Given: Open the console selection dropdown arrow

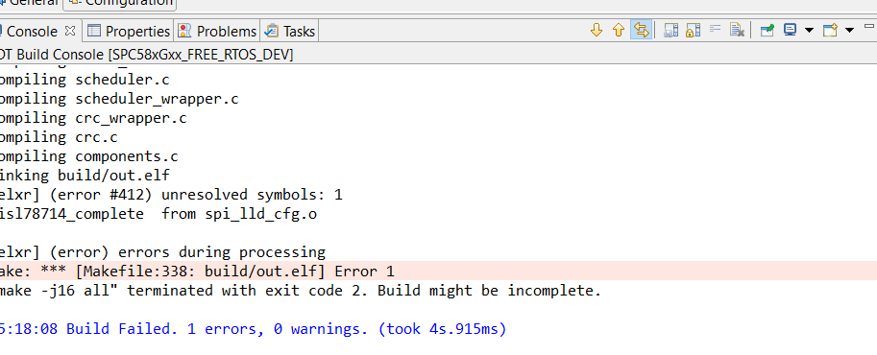Looking at the screenshot, I should [x=809, y=30].
